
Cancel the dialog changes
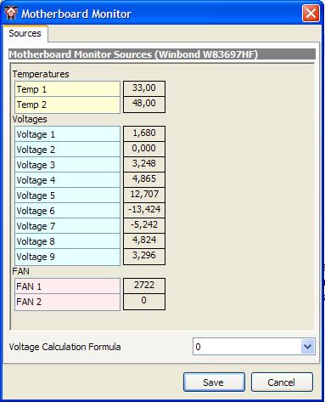tap(282, 382)
